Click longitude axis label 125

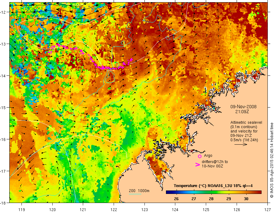pyautogui.click(x=206, y=210)
